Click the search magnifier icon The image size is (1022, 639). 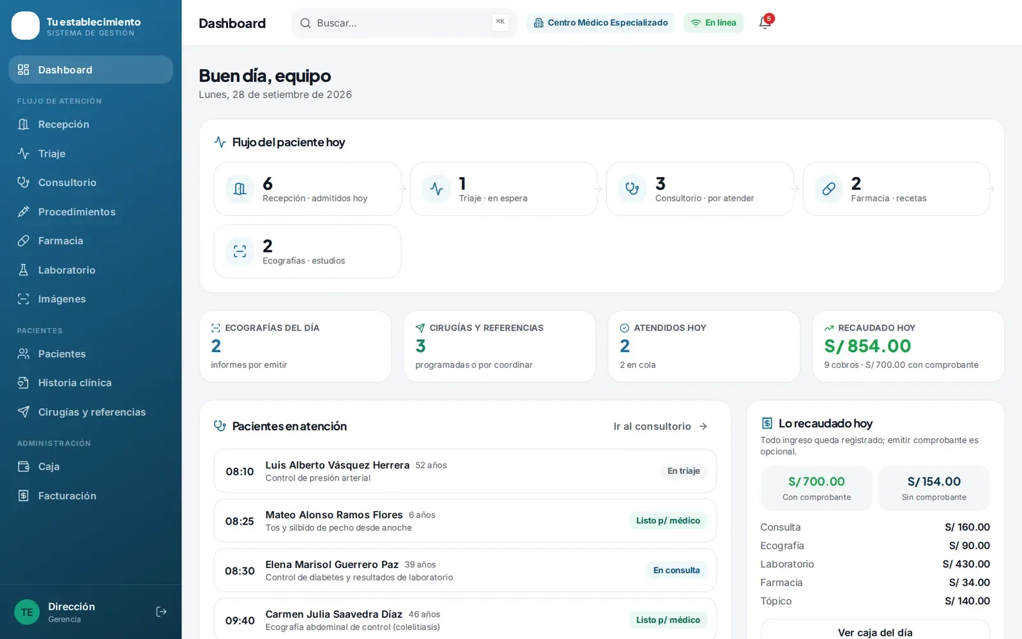pos(305,23)
